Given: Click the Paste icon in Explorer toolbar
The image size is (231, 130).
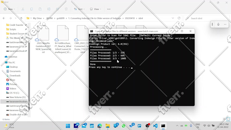Looking at the screenshot, I should click(40, 9).
